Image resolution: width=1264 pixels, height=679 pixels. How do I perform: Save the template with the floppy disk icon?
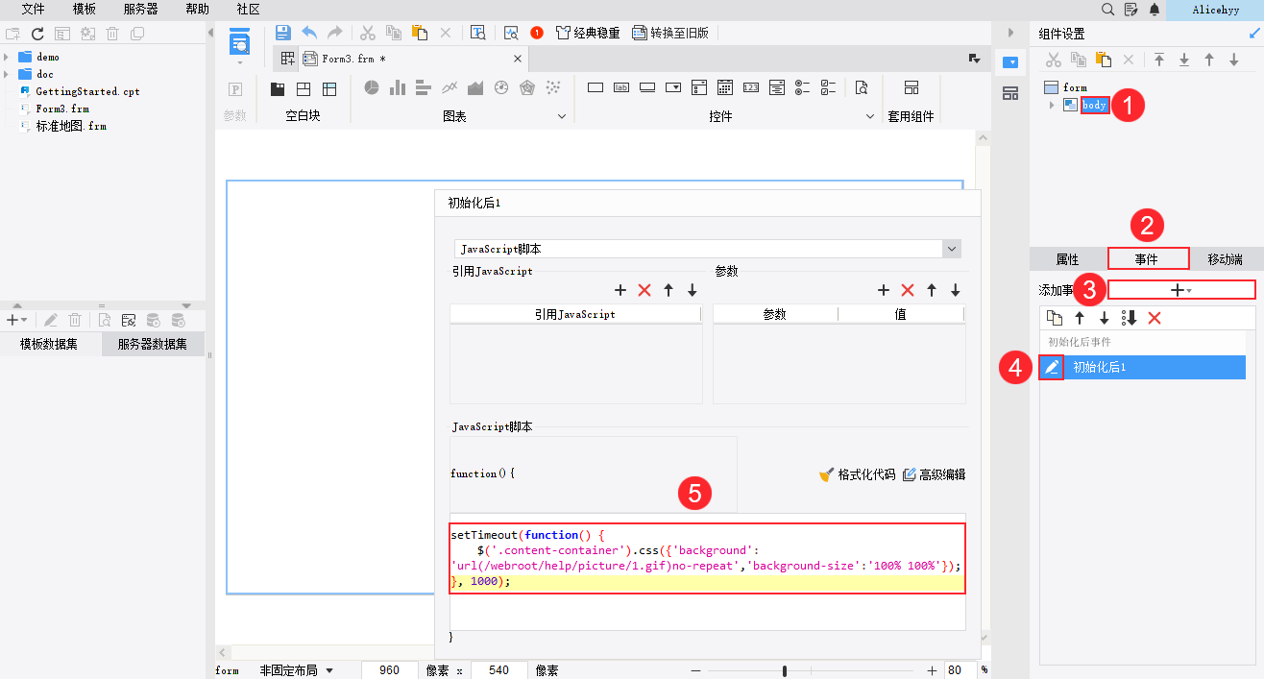[283, 33]
